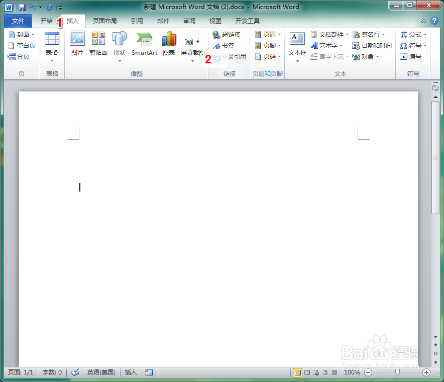Switch to 页面视图 print layout view
Image resolution: width=444 pixels, height=382 pixels.
297,372
